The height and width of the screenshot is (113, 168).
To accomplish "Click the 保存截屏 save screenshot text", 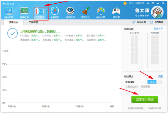I will coord(159,22).
